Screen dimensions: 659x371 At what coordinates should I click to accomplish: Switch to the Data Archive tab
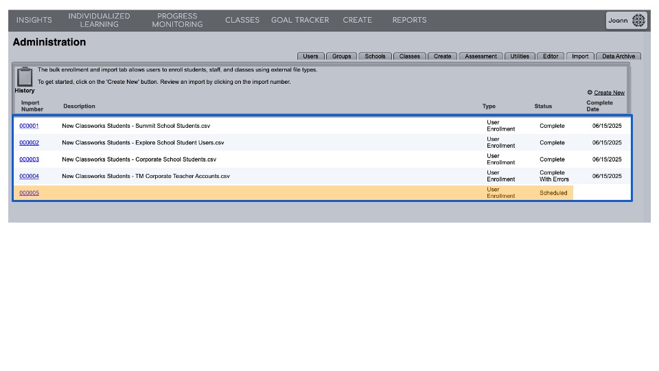(x=618, y=56)
